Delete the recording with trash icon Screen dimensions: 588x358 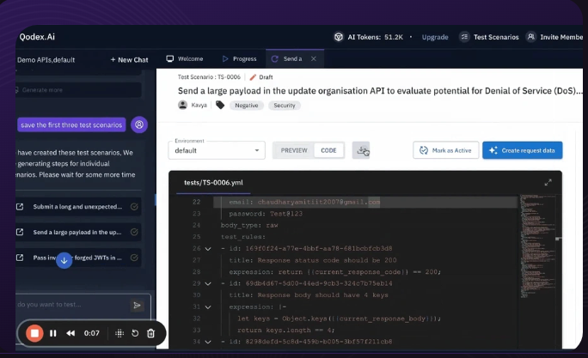click(x=150, y=333)
